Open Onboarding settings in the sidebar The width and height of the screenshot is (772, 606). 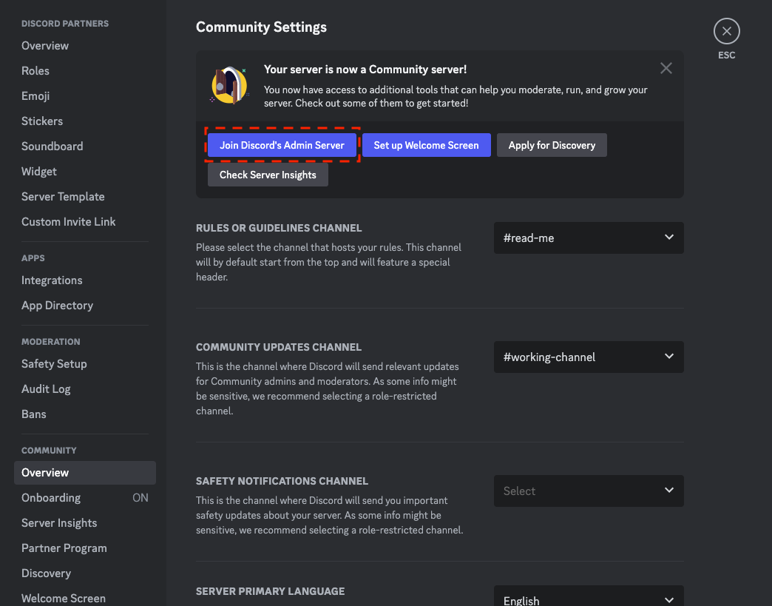click(51, 498)
